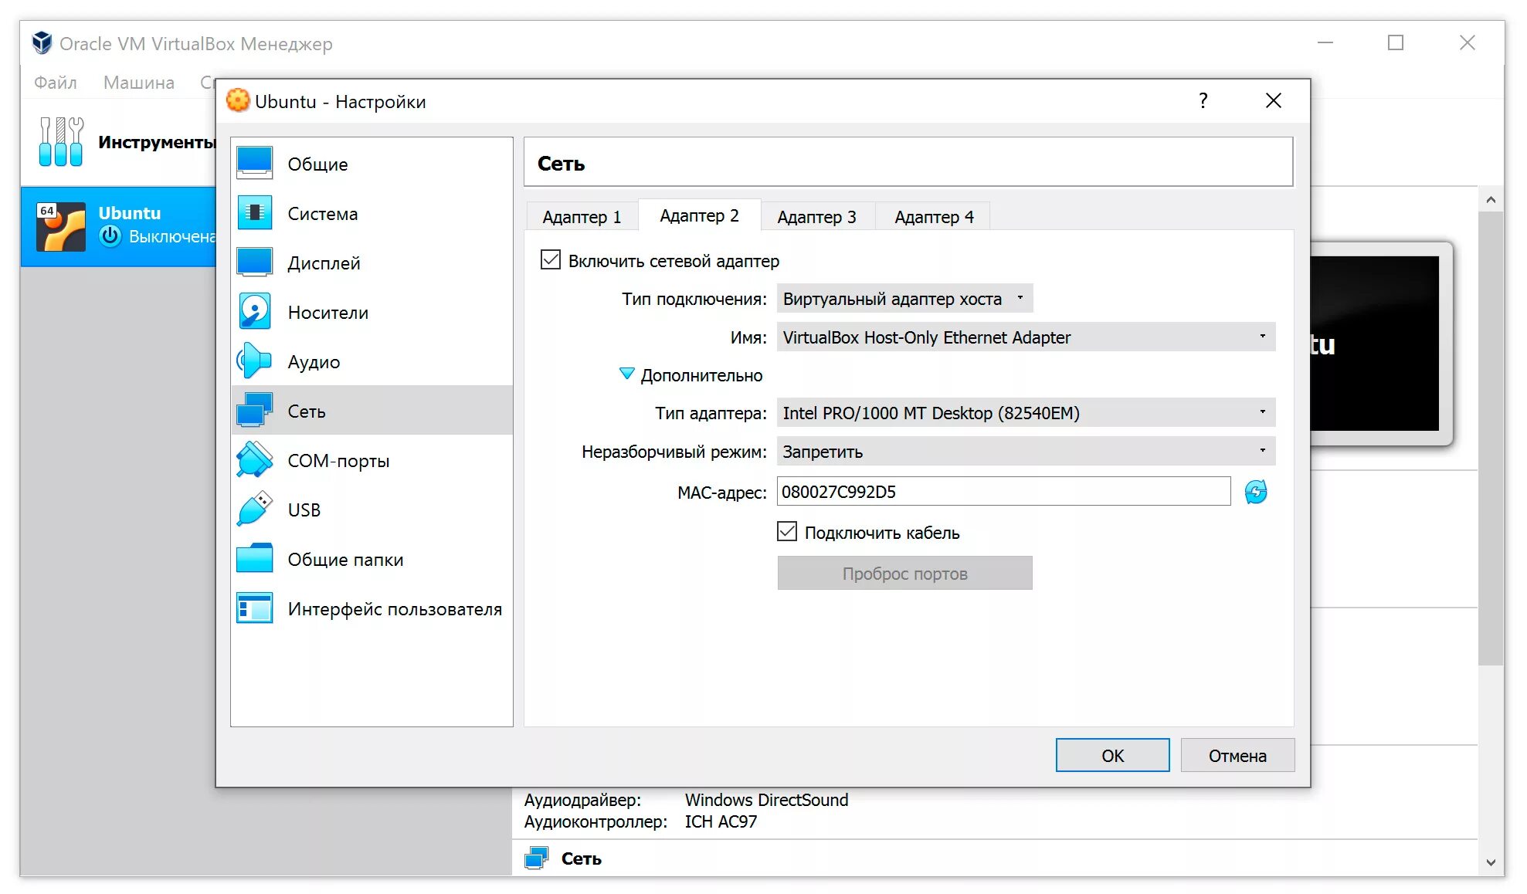This screenshot has height=894, width=1527.
Task: Open the Имя adapter name dropdown
Action: coord(1026,337)
